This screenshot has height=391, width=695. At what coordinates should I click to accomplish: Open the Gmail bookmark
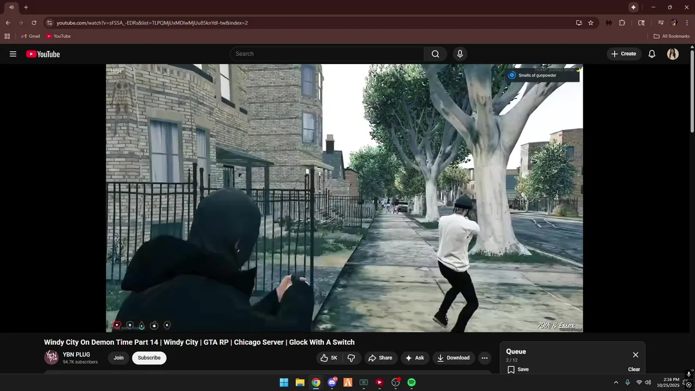30,36
